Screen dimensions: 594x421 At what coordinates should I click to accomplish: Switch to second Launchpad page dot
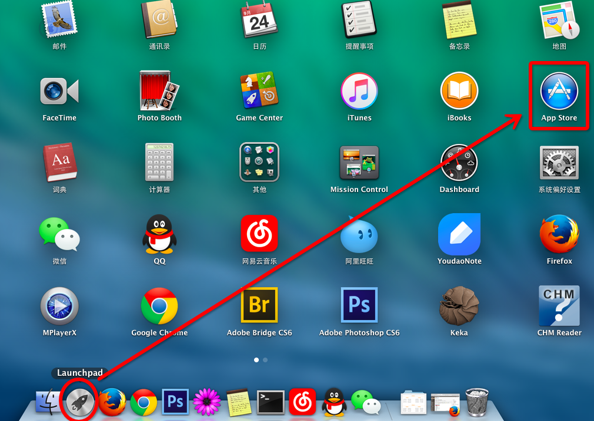(265, 360)
